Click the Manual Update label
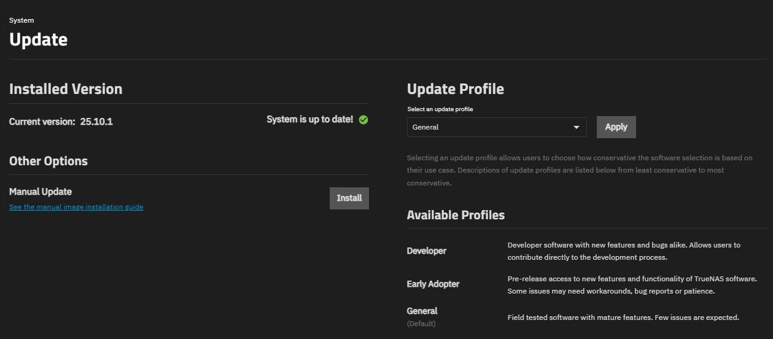This screenshot has height=339, width=773. click(x=41, y=192)
